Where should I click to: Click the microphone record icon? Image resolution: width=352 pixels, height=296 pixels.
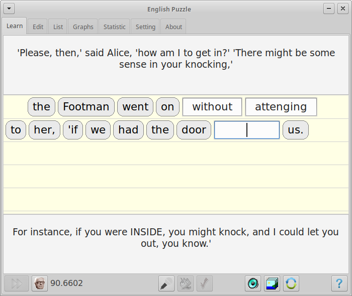point(166,283)
